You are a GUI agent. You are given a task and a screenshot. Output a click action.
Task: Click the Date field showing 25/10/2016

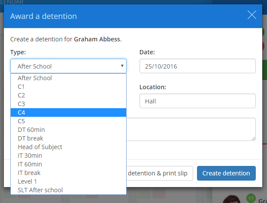pyautogui.click(x=197, y=66)
